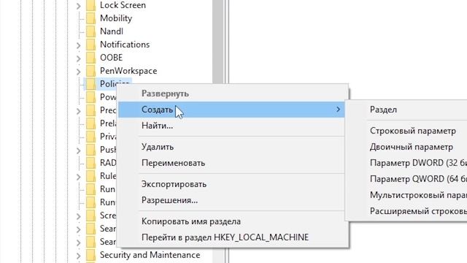Select the Security and Maintenance tree item
The image size is (467, 263).
(150, 255)
